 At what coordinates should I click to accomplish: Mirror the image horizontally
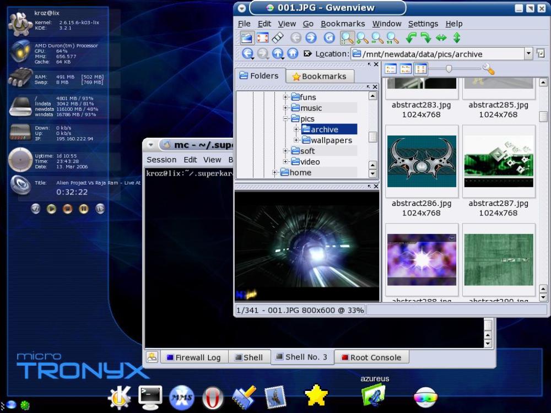(x=441, y=37)
